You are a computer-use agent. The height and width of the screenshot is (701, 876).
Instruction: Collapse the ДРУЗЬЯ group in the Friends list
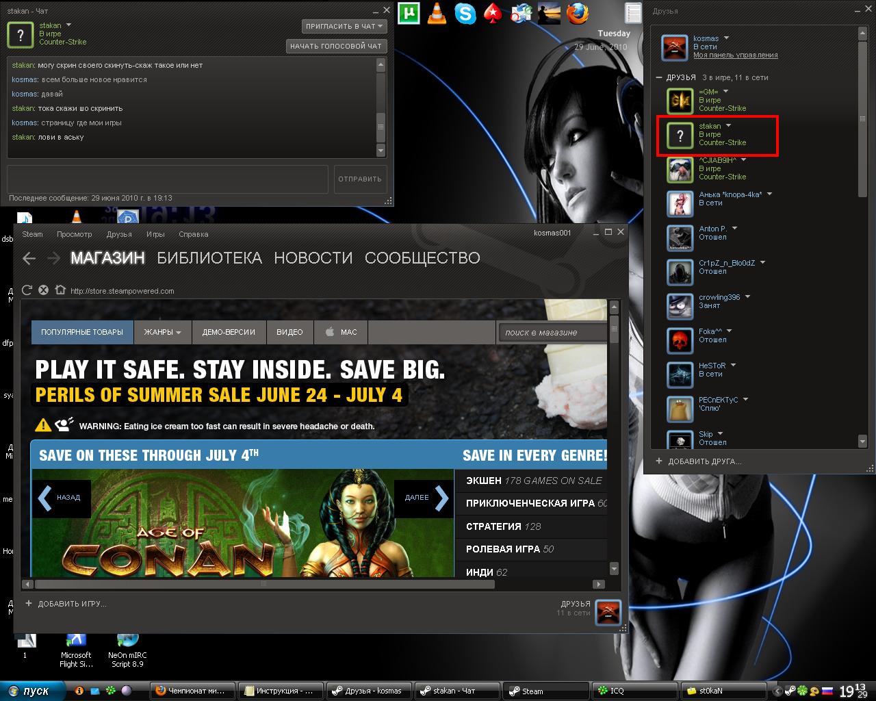659,77
